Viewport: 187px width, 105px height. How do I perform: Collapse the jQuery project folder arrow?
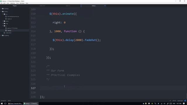[x=1, y=12]
